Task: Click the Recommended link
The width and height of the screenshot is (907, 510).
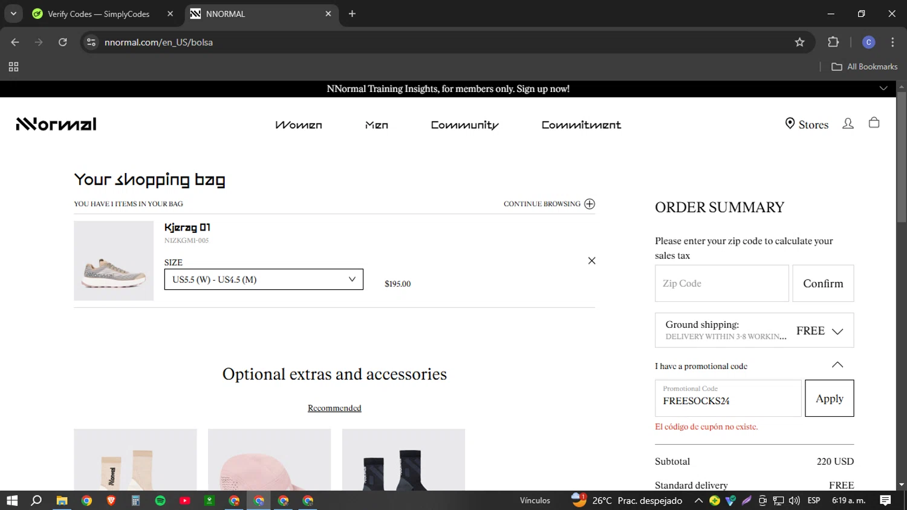Action: 334,408
